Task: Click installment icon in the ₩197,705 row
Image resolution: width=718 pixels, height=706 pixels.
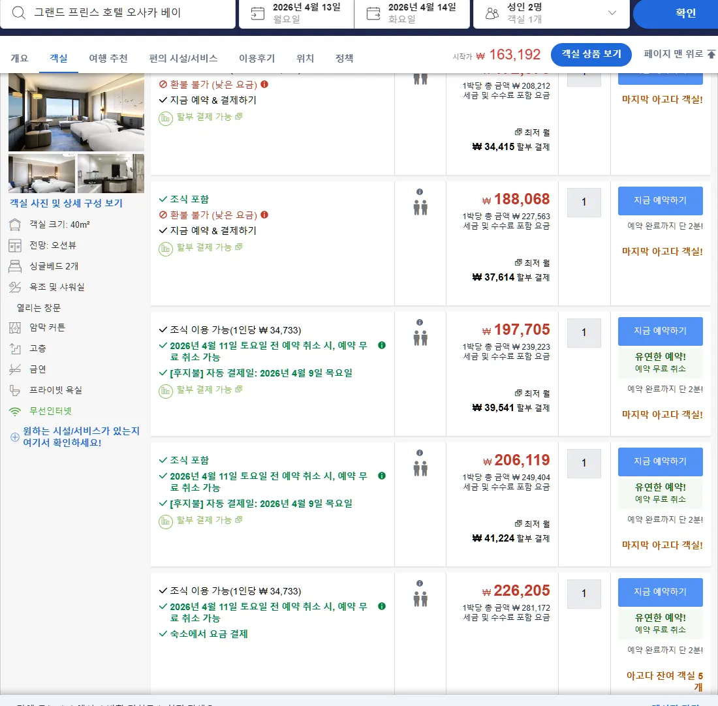Action: [165, 391]
